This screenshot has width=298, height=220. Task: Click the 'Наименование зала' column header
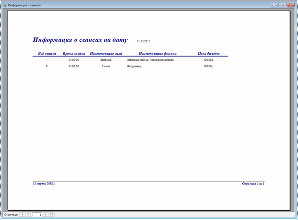pyautogui.click(x=106, y=54)
